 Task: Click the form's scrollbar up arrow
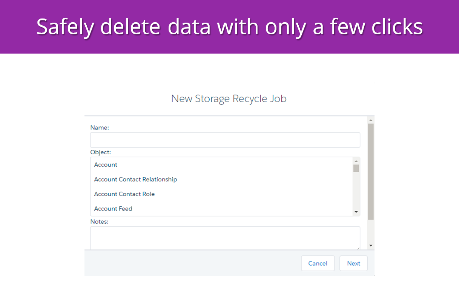point(371,120)
